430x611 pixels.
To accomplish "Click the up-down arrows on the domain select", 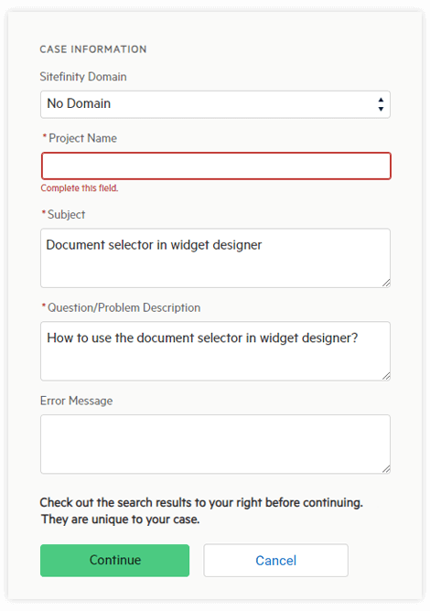I will click(x=381, y=104).
